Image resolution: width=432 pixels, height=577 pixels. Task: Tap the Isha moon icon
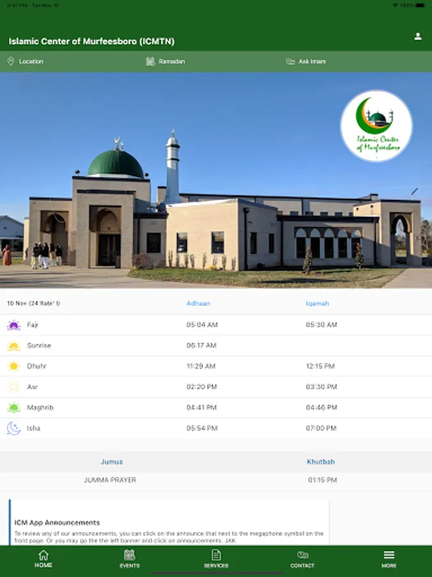[13, 428]
